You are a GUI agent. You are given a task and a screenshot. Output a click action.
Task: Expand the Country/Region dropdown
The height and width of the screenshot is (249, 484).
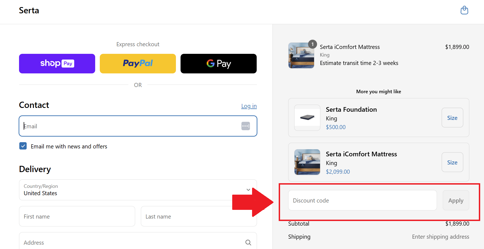tap(138, 190)
